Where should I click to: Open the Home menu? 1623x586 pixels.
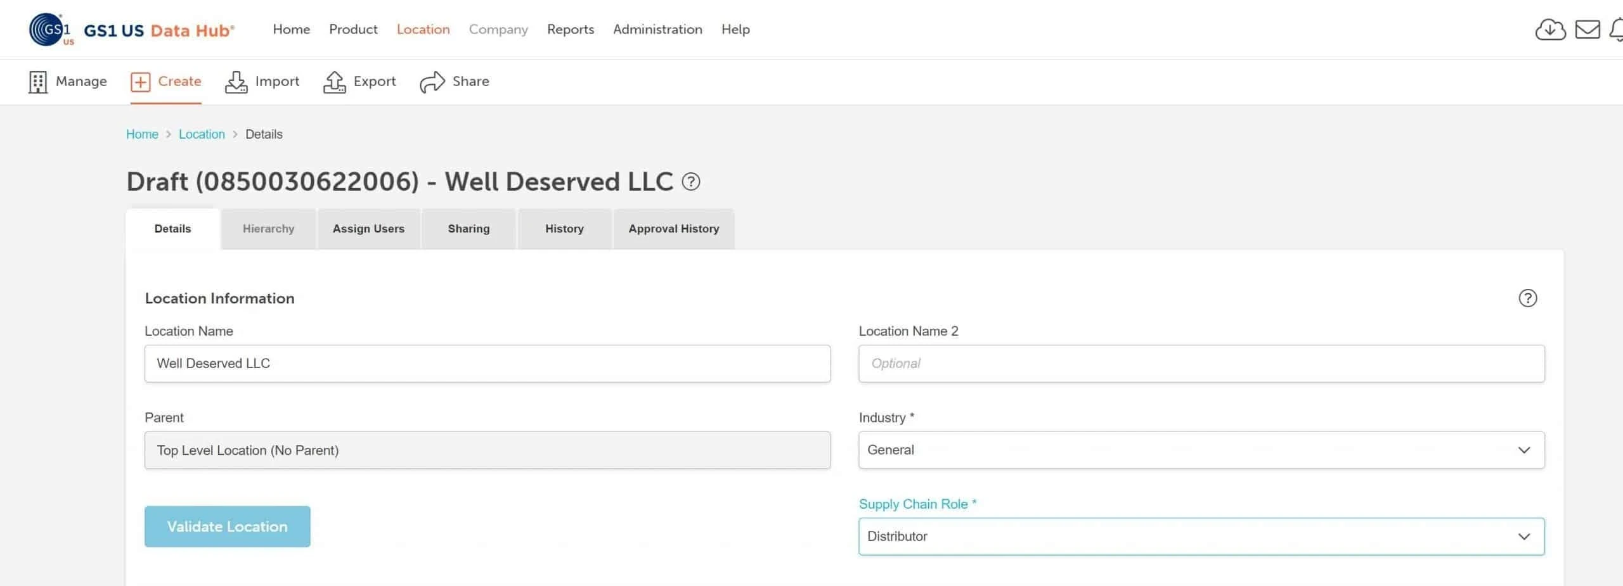(291, 29)
